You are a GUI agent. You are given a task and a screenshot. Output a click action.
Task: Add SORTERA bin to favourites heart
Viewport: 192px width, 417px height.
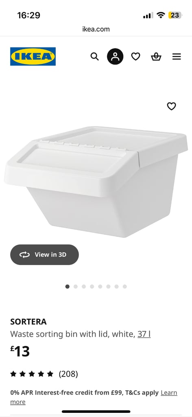click(x=171, y=106)
